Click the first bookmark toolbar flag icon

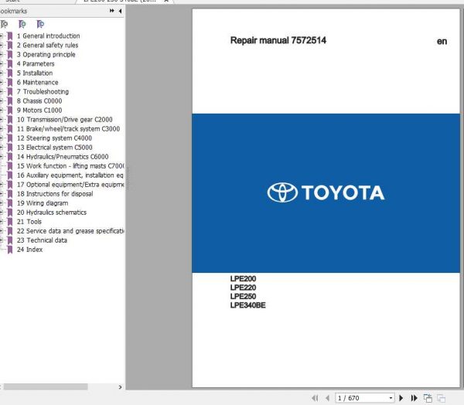4,24
